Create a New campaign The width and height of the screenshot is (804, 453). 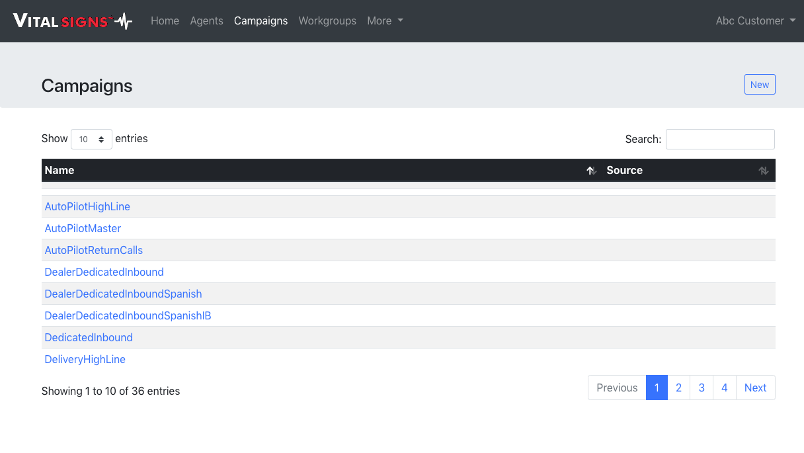click(x=759, y=85)
